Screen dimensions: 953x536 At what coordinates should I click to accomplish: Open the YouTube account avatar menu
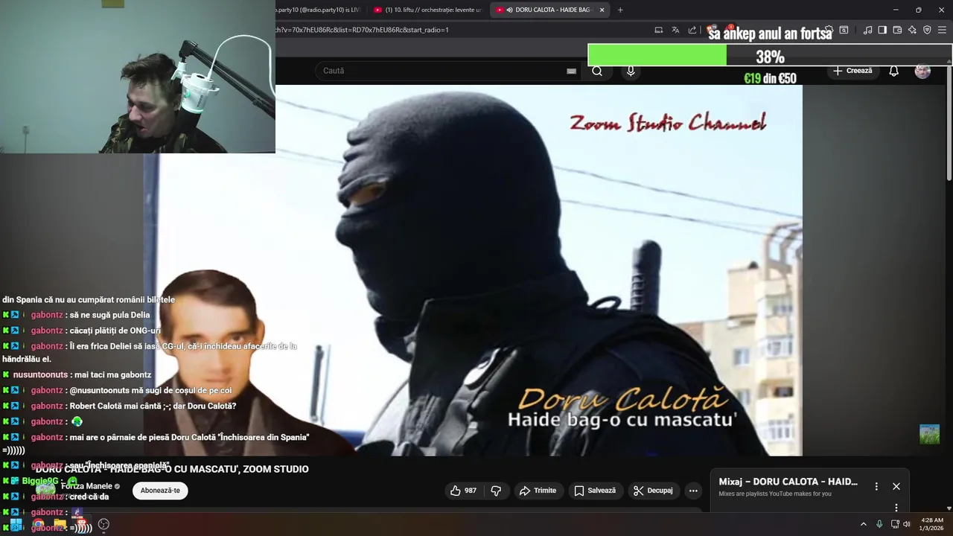pos(922,71)
